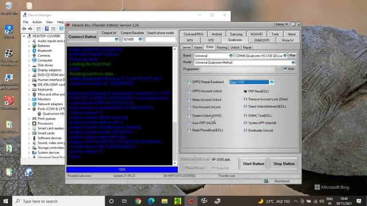The width and height of the screenshot is (367, 206).
Task: Select Meizu Account Unlock radio option
Action: [189, 100]
